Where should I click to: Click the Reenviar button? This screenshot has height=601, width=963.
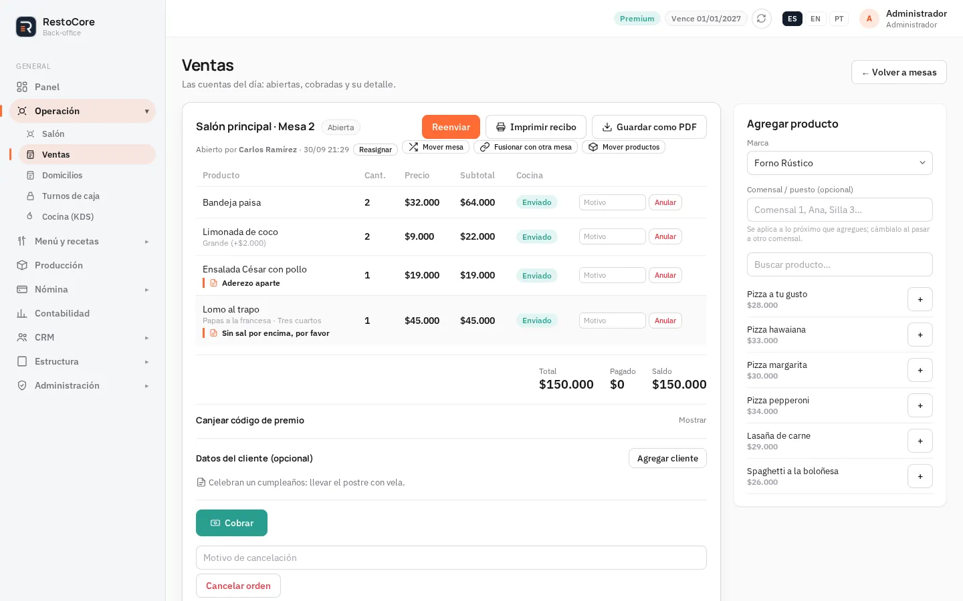[x=451, y=127]
